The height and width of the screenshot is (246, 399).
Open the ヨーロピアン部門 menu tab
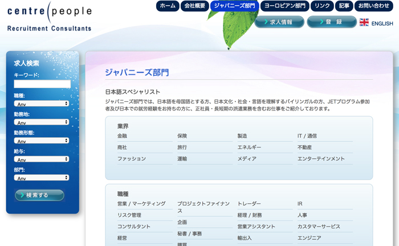pyautogui.click(x=284, y=6)
